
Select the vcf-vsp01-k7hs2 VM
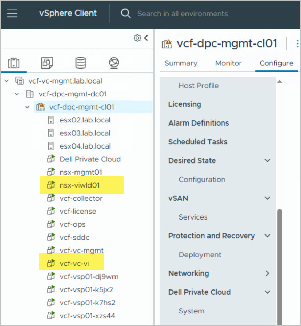click(87, 303)
